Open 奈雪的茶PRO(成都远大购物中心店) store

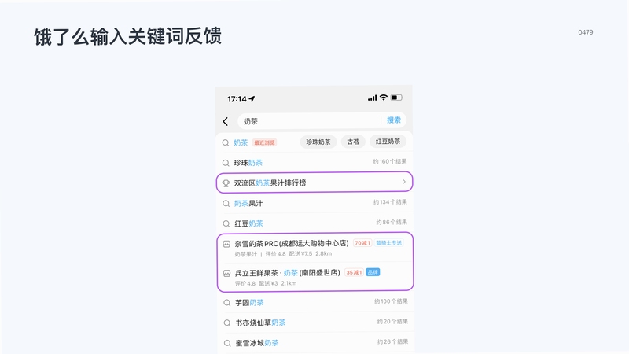click(x=292, y=243)
